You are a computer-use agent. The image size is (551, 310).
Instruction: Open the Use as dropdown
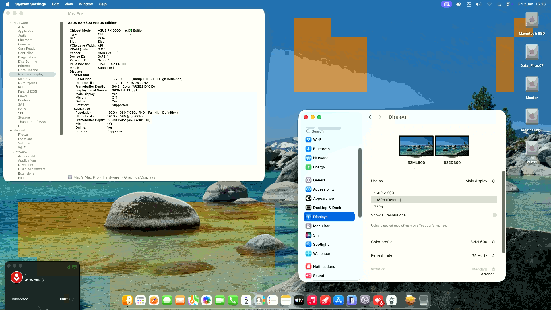point(480,181)
